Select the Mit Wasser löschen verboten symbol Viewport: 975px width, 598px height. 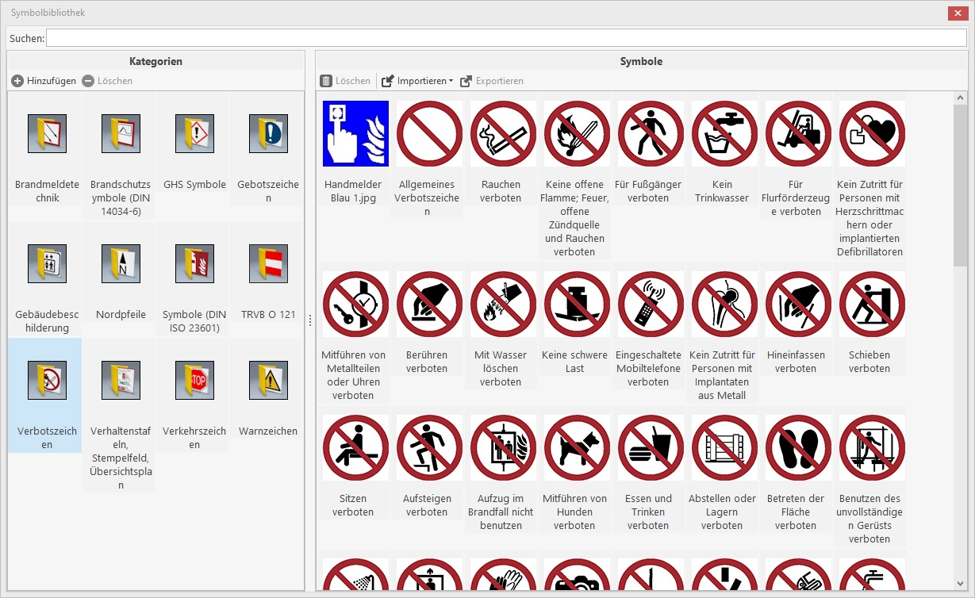tap(504, 305)
